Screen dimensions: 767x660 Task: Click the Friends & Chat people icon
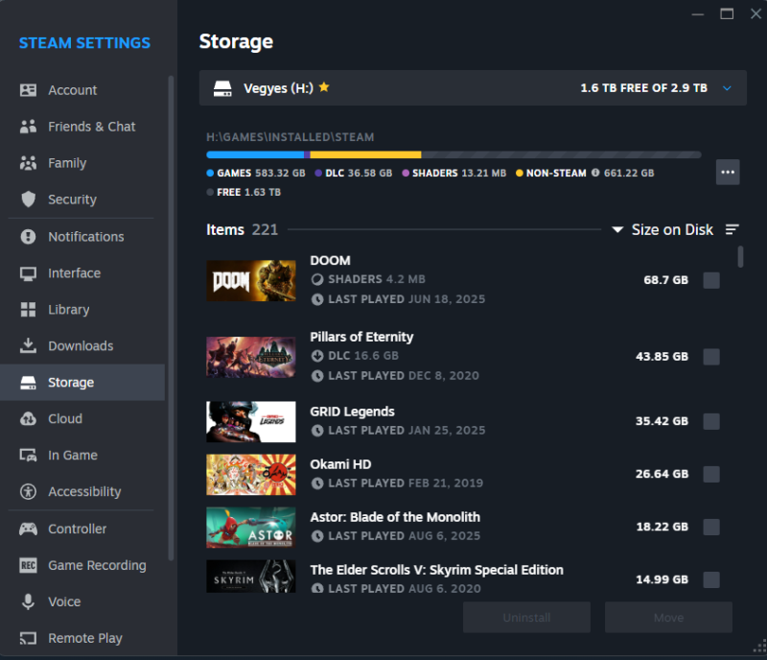(28, 127)
